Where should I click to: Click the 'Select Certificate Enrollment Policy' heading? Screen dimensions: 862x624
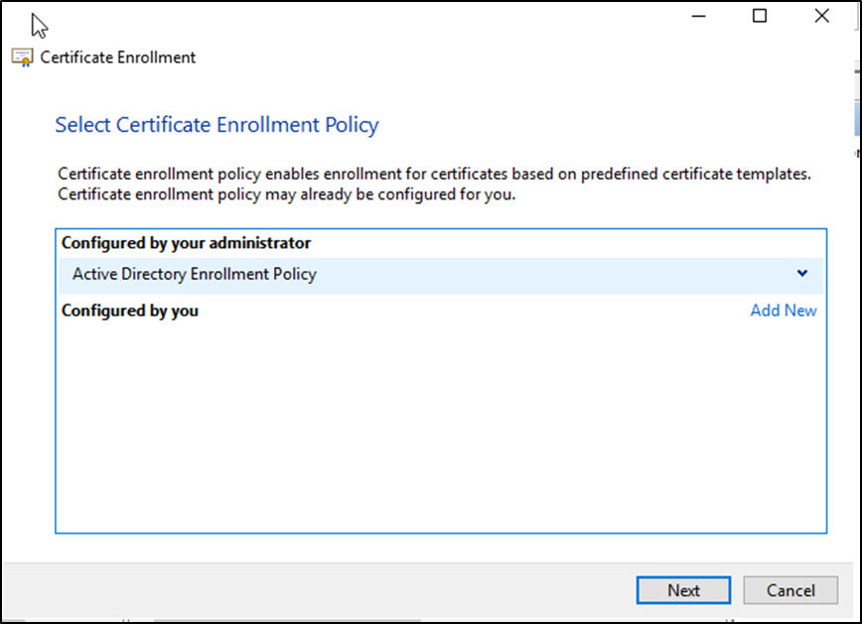pos(216,125)
